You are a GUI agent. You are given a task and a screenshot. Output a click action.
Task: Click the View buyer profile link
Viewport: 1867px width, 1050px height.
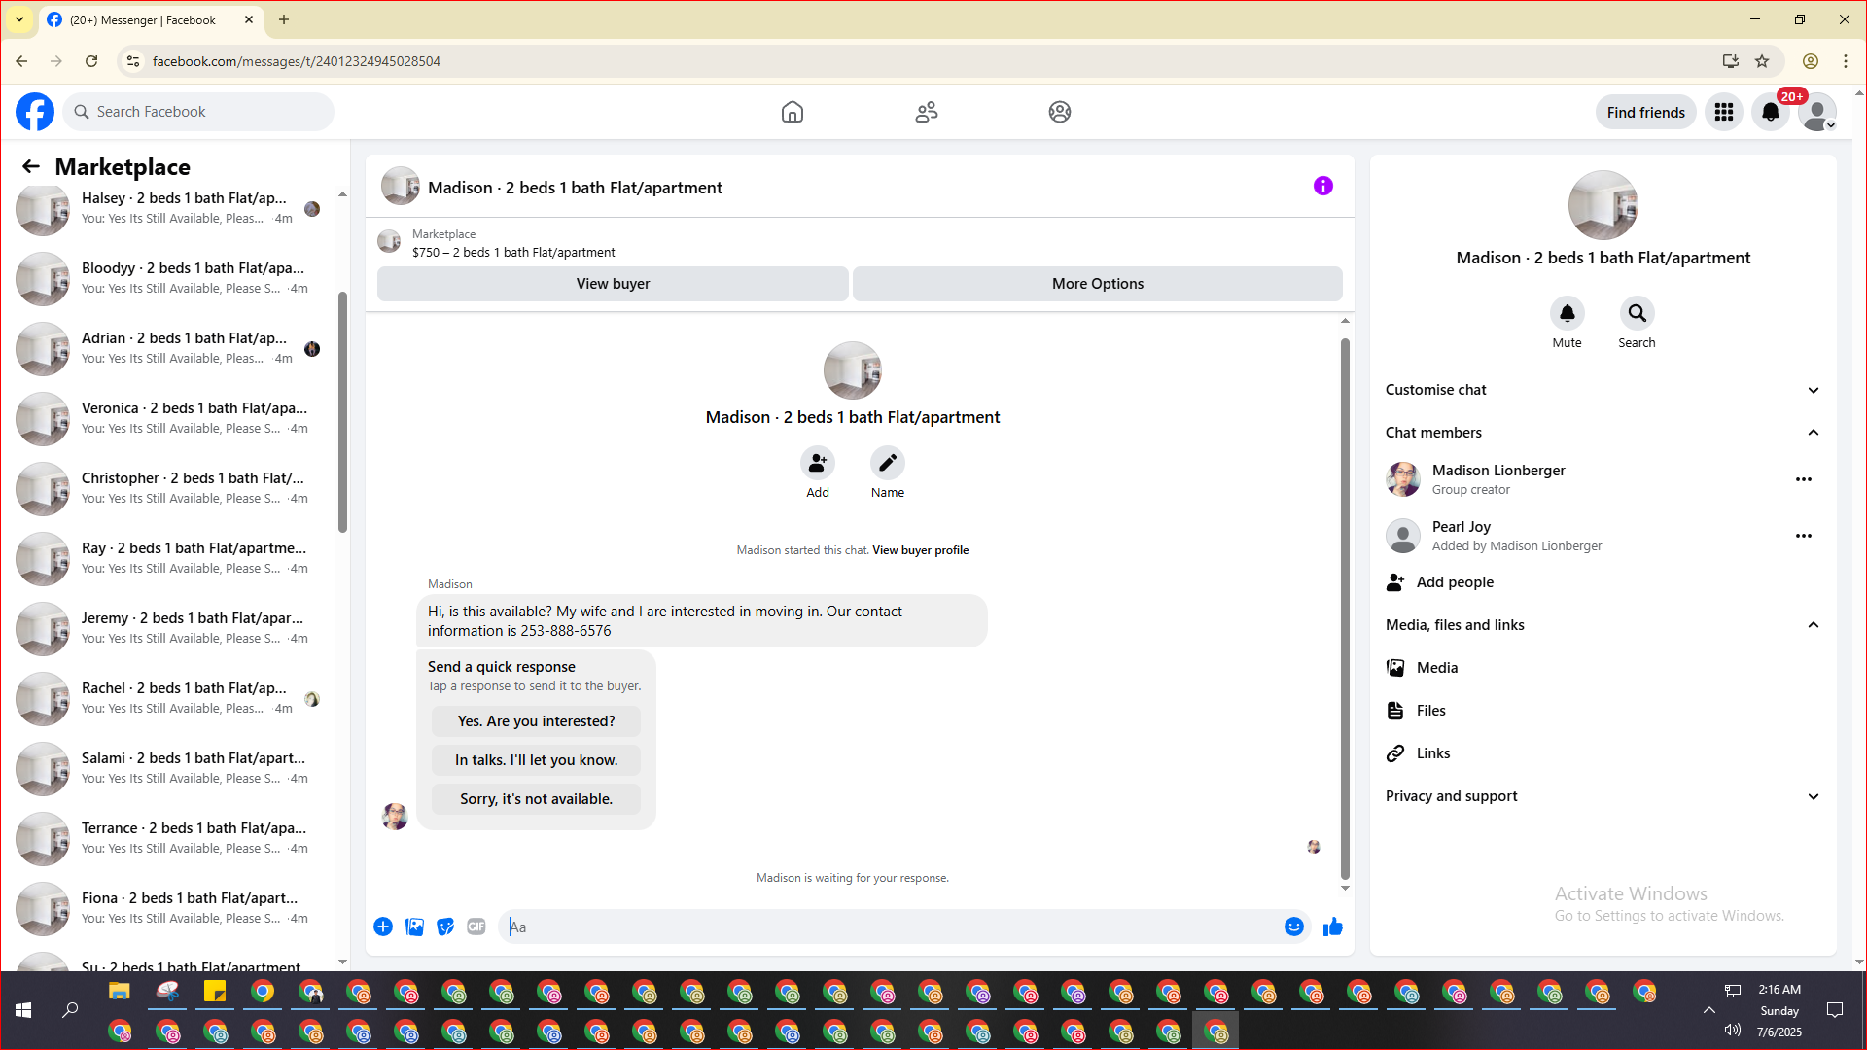click(920, 550)
